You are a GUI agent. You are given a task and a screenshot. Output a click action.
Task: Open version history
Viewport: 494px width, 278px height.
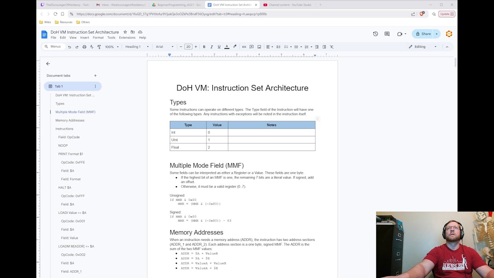coord(376,34)
